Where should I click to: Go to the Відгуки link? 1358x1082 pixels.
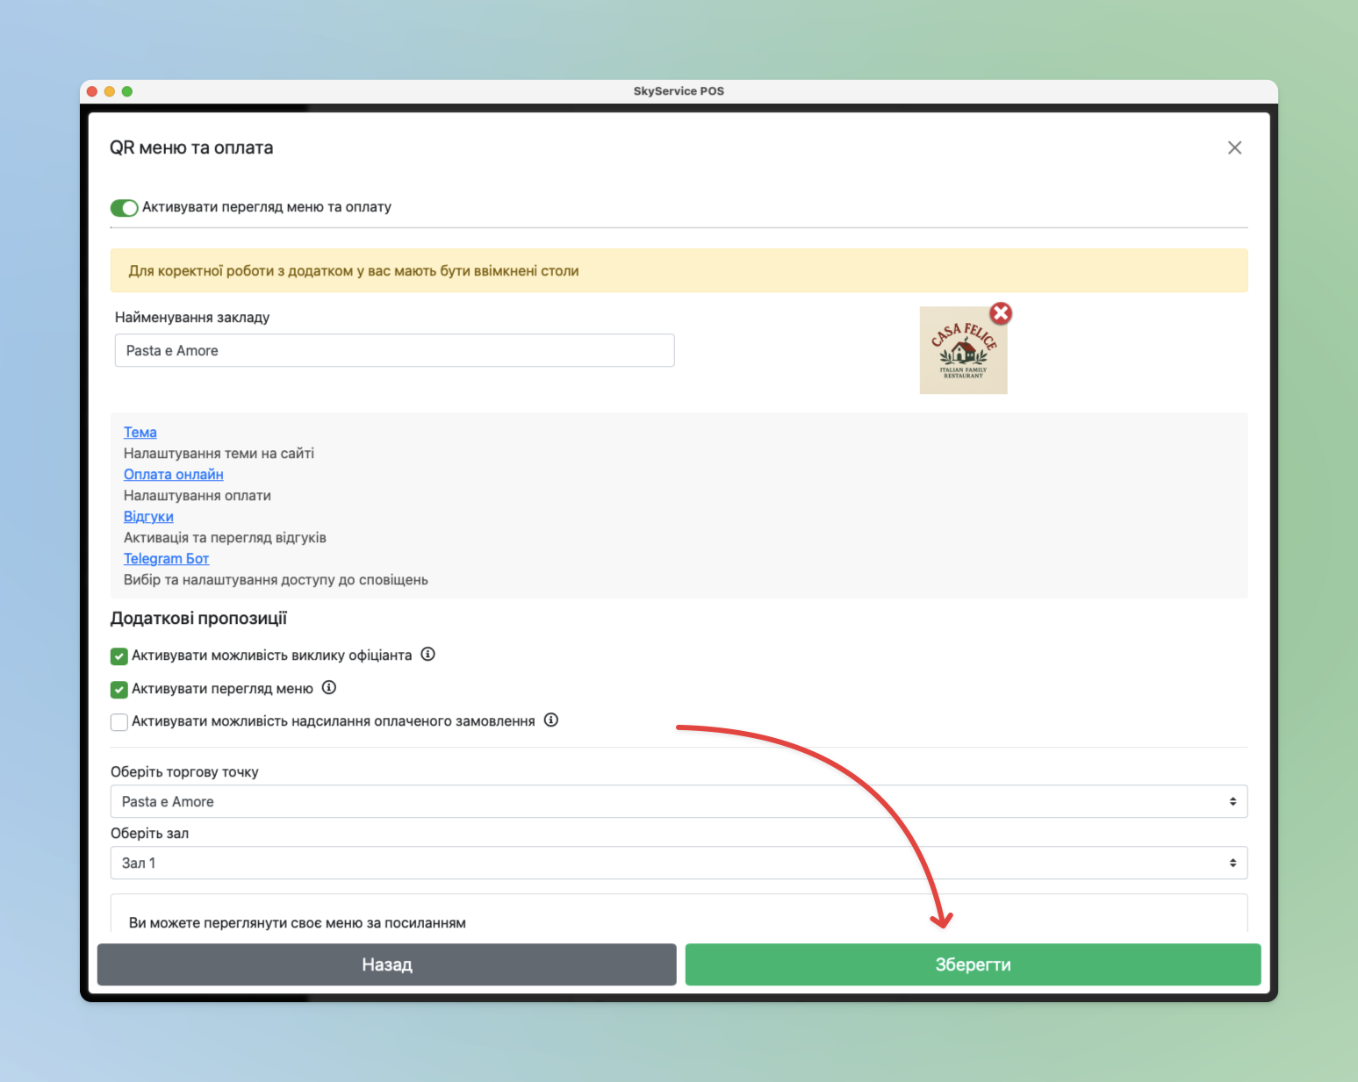148,517
